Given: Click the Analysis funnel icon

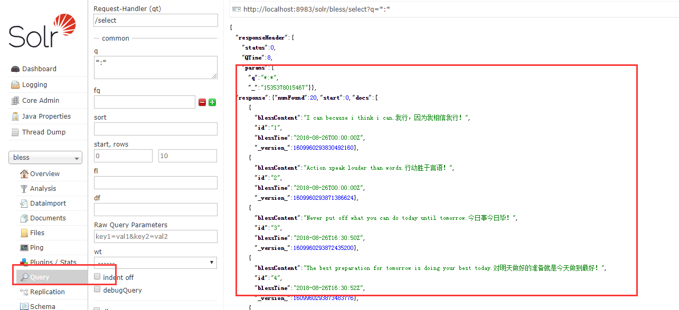Looking at the screenshot, I should point(24,189).
